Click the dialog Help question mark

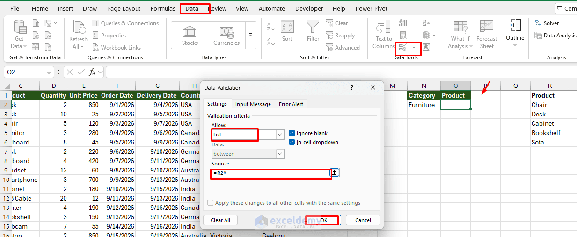point(352,87)
